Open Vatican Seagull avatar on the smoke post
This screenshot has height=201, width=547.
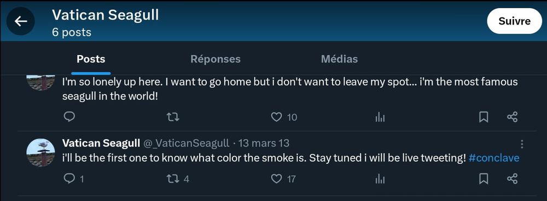[x=41, y=152]
